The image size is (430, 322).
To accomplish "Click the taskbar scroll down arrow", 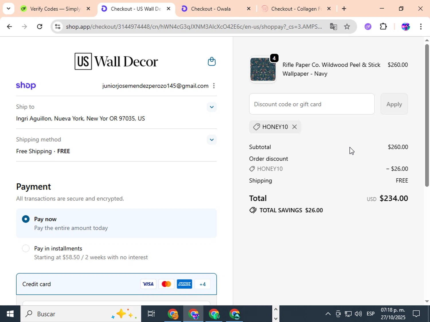I will coord(276,319).
